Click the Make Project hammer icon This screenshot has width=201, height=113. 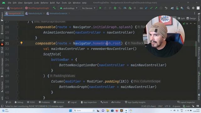point(54,8)
